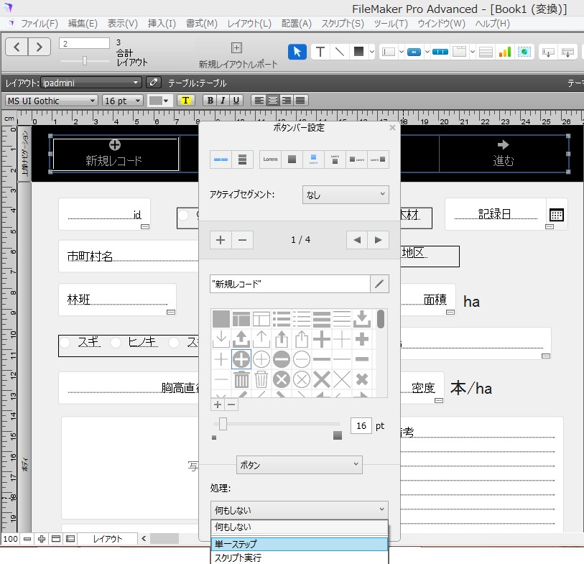Choose circled minus icon in icon grid
The height and width of the screenshot is (564, 584).
pyautogui.click(x=281, y=359)
